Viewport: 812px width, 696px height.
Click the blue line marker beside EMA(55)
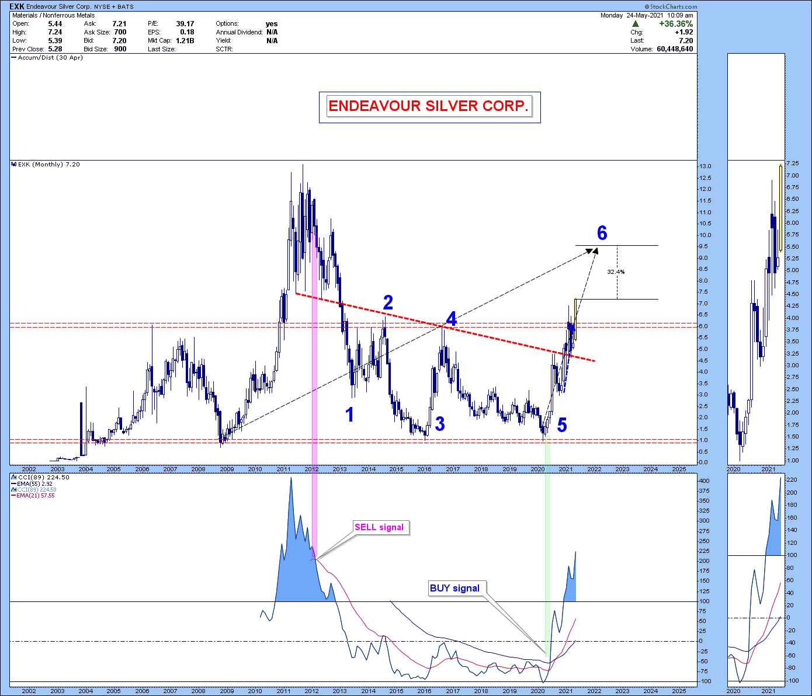click(x=14, y=484)
